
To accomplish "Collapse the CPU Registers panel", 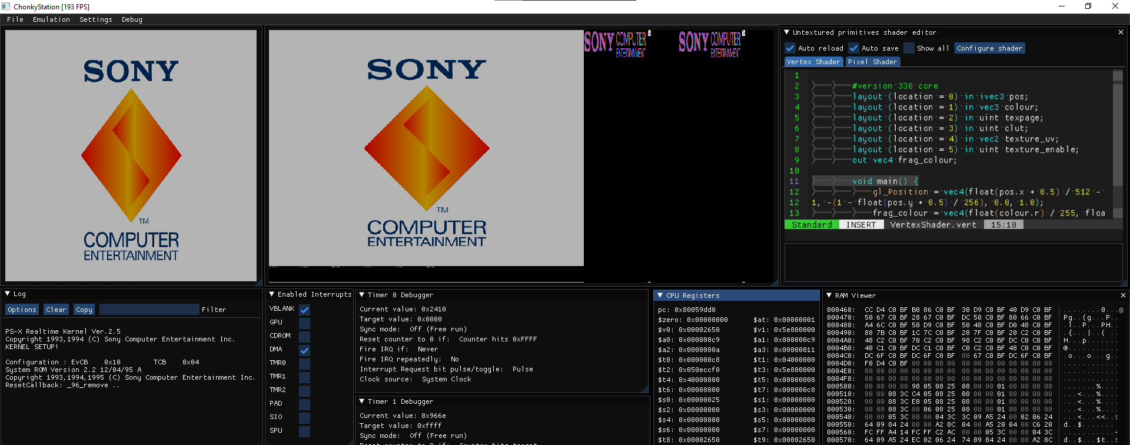I will tap(660, 295).
